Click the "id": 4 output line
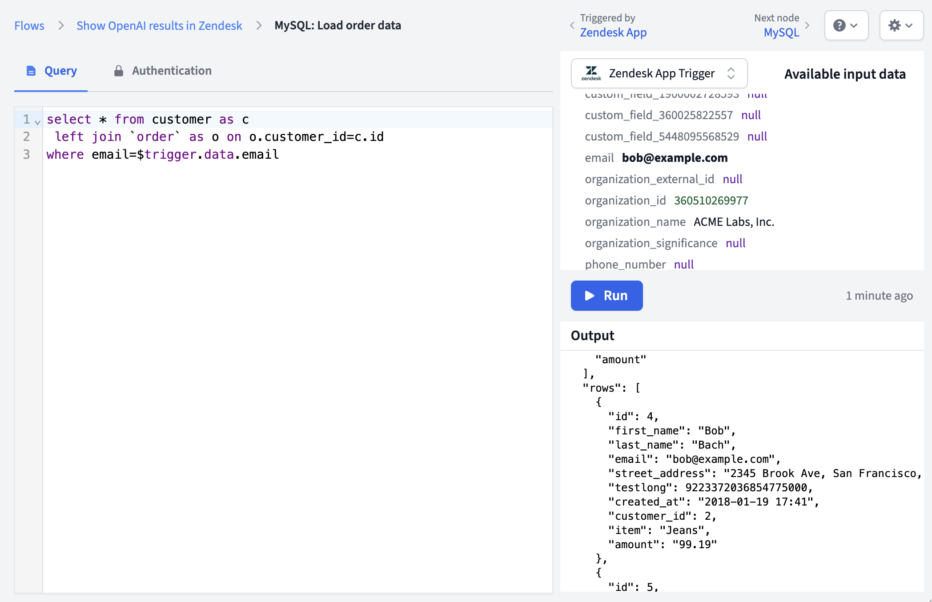The image size is (932, 602). point(633,417)
